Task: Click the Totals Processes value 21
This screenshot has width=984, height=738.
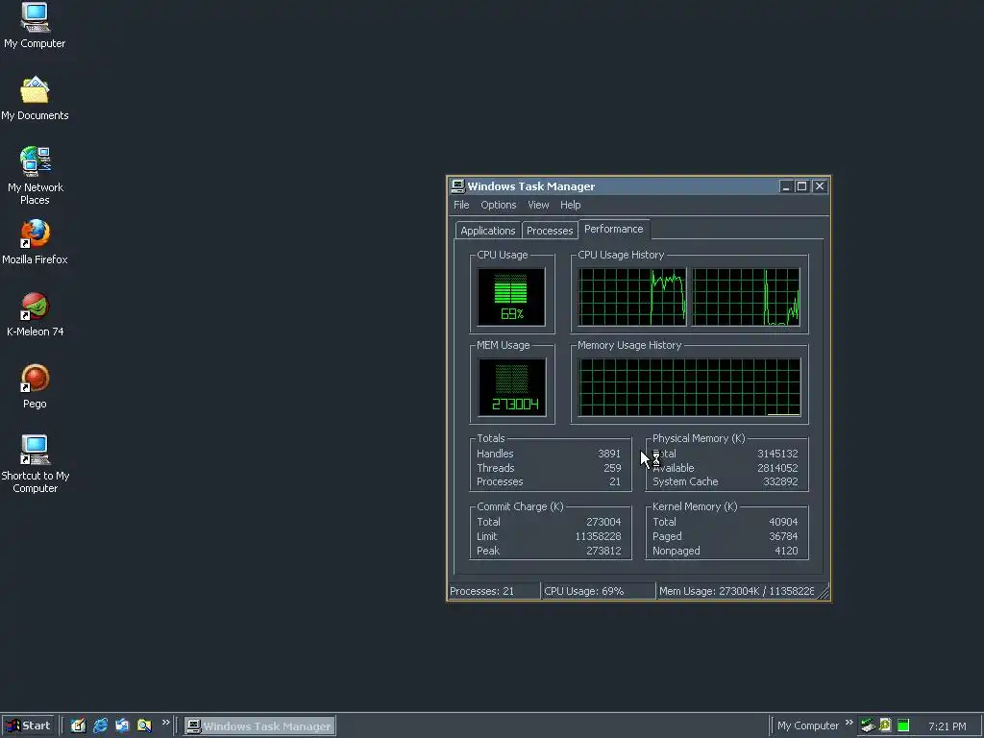Action: pos(614,482)
